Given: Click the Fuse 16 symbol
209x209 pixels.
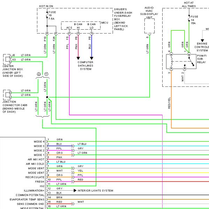Looking at the screenshot, I should 47,15.
